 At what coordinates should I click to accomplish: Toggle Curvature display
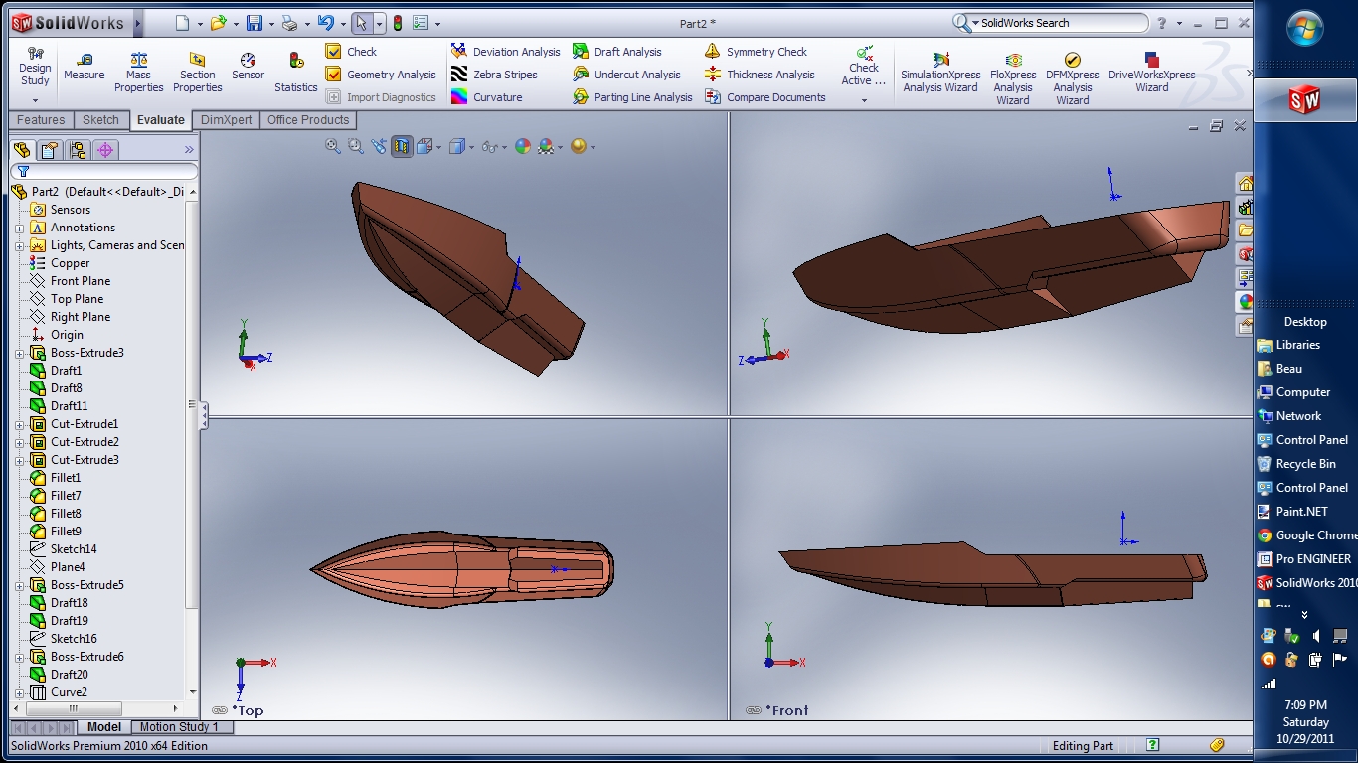(x=486, y=97)
